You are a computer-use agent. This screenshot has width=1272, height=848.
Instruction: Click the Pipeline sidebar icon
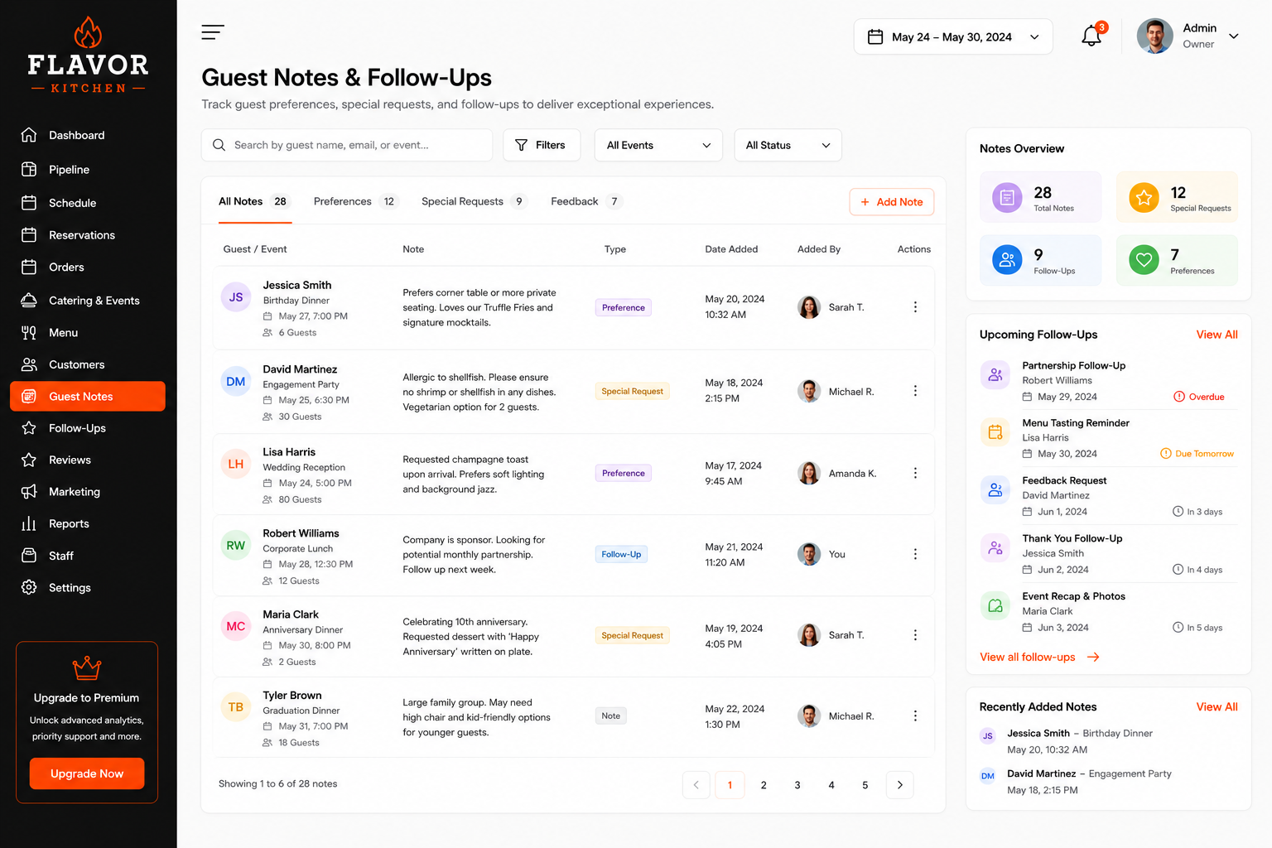(29, 169)
